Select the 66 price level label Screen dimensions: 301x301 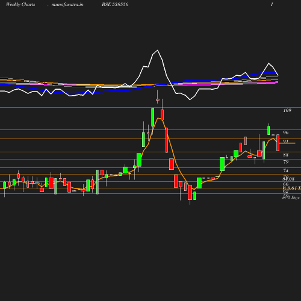(x=286, y=184)
